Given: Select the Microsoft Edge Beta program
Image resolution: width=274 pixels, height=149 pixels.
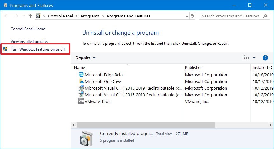Looking at the screenshot, I should point(104,75).
